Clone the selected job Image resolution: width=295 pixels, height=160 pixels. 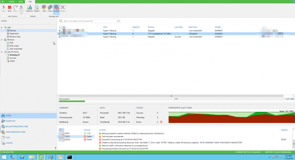pyautogui.click(x=50, y=9)
